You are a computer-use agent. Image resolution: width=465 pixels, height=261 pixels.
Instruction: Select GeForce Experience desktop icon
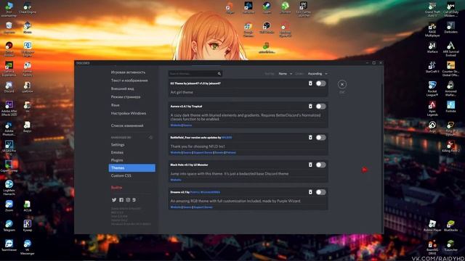[x=9, y=69]
